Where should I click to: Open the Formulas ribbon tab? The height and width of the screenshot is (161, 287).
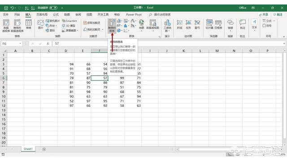pos(56,14)
